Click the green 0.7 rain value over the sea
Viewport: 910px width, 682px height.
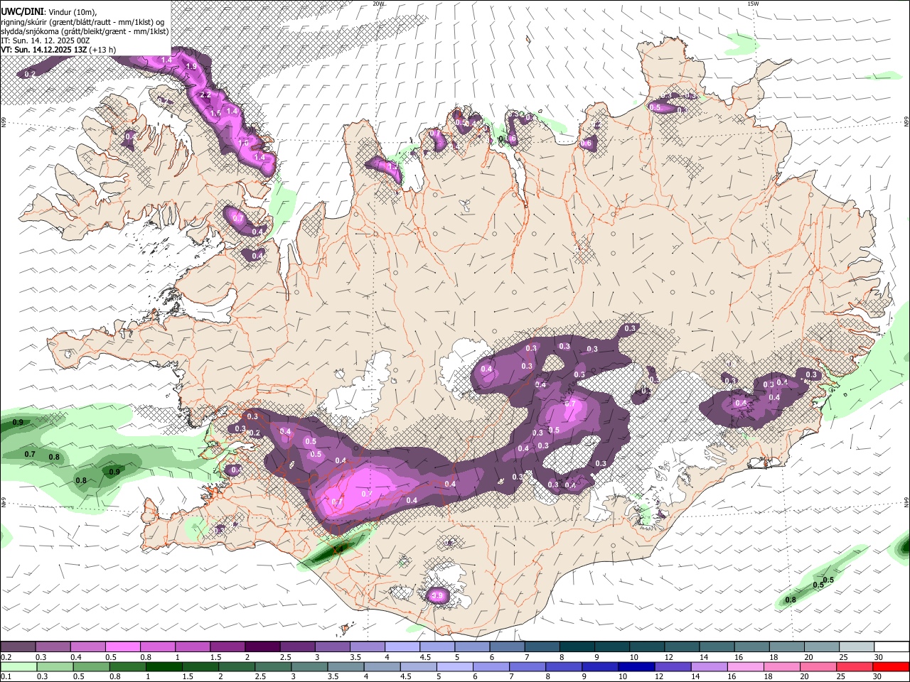coord(30,454)
